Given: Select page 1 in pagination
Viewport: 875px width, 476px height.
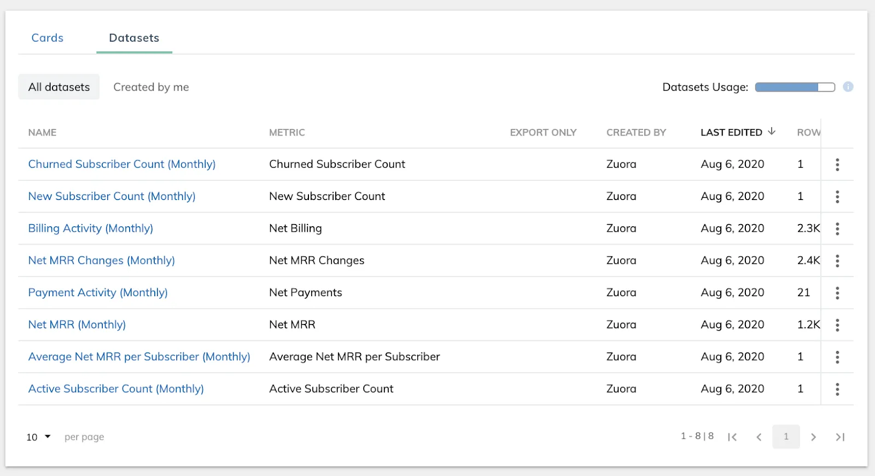Looking at the screenshot, I should (786, 437).
